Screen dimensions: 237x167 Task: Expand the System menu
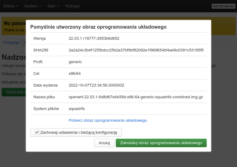click(33, 6)
